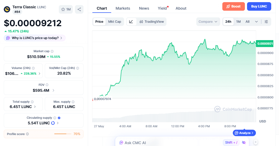
Task: Click the Ask CMC AI logo icon
Action: point(121,143)
